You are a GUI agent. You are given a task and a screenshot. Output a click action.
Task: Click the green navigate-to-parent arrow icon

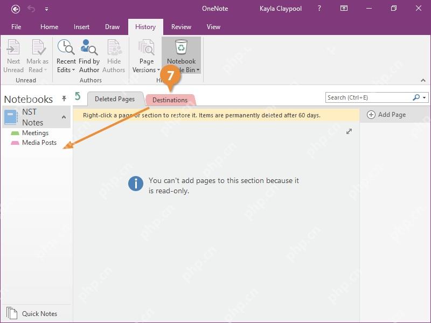tap(78, 96)
